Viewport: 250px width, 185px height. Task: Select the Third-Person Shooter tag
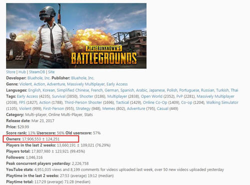[83, 102]
